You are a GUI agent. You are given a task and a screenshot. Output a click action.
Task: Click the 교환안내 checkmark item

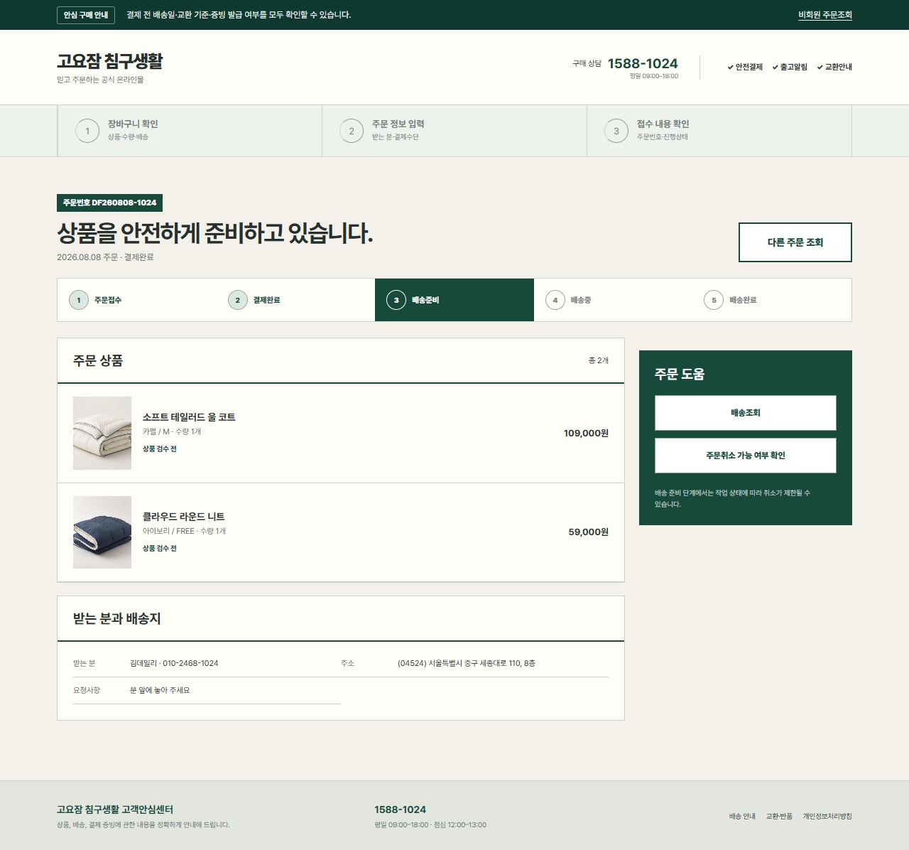(x=834, y=67)
